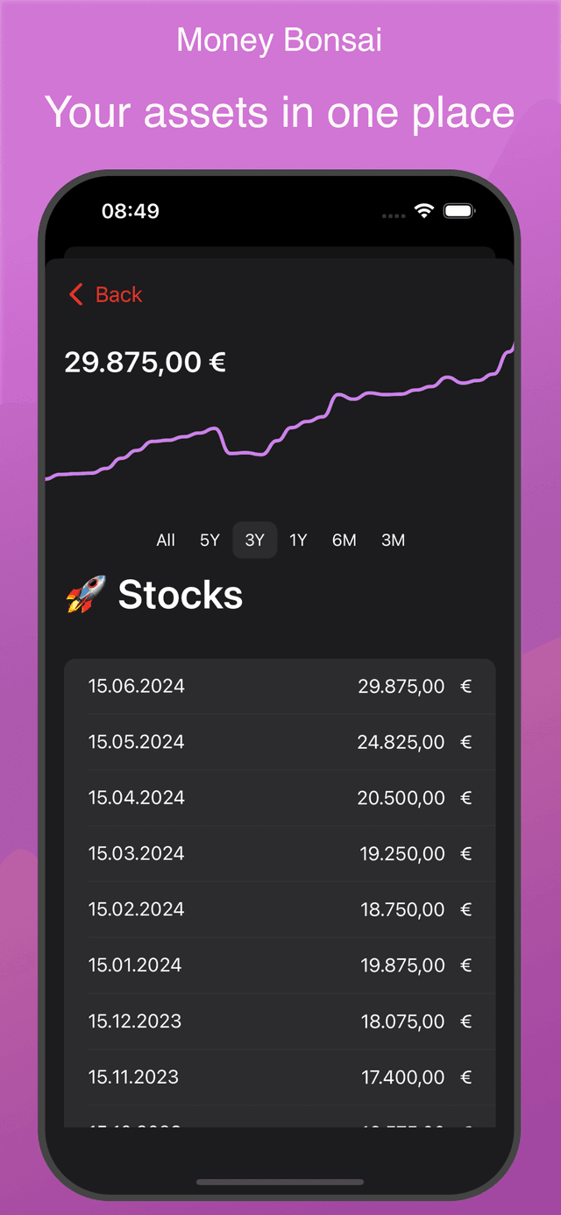Viewport: 561px width, 1215px height.
Task: Open the 15.02.2024 entry
Action: point(279,910)
